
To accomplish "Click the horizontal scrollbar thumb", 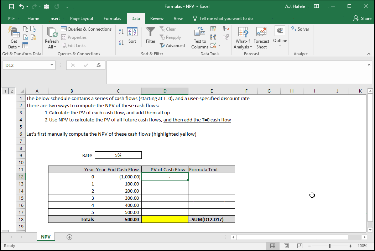I will point(292,237).
